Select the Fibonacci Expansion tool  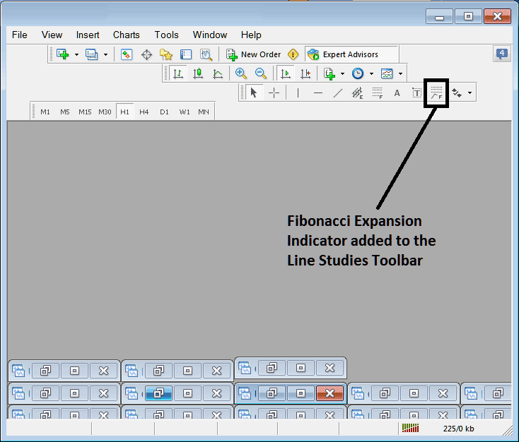click(436, 92)
